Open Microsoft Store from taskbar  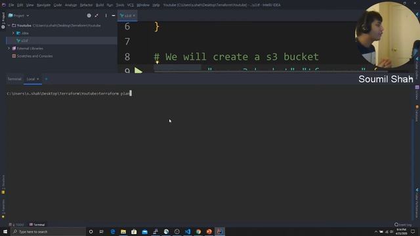click(134, 231)
